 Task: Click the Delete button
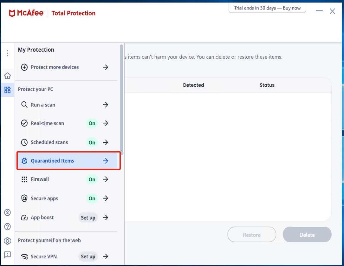pyautogui.click(x=307, y=235)
